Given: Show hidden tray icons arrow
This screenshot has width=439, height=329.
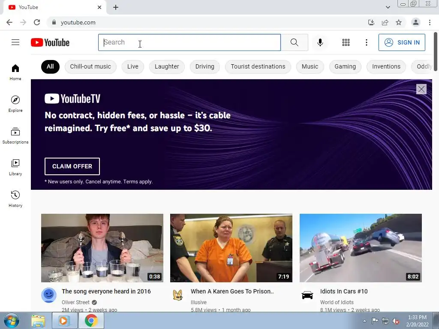Looking at the screenshot, I should (x=364, y=321).
